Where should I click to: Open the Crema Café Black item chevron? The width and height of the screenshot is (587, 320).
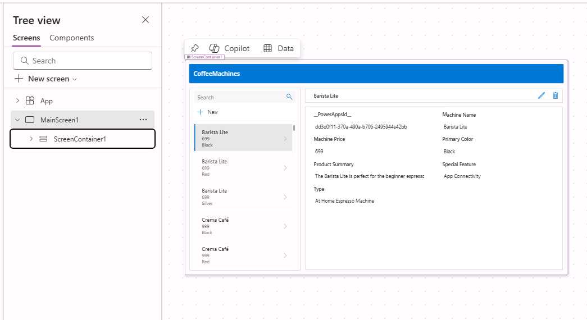(285, 226)
